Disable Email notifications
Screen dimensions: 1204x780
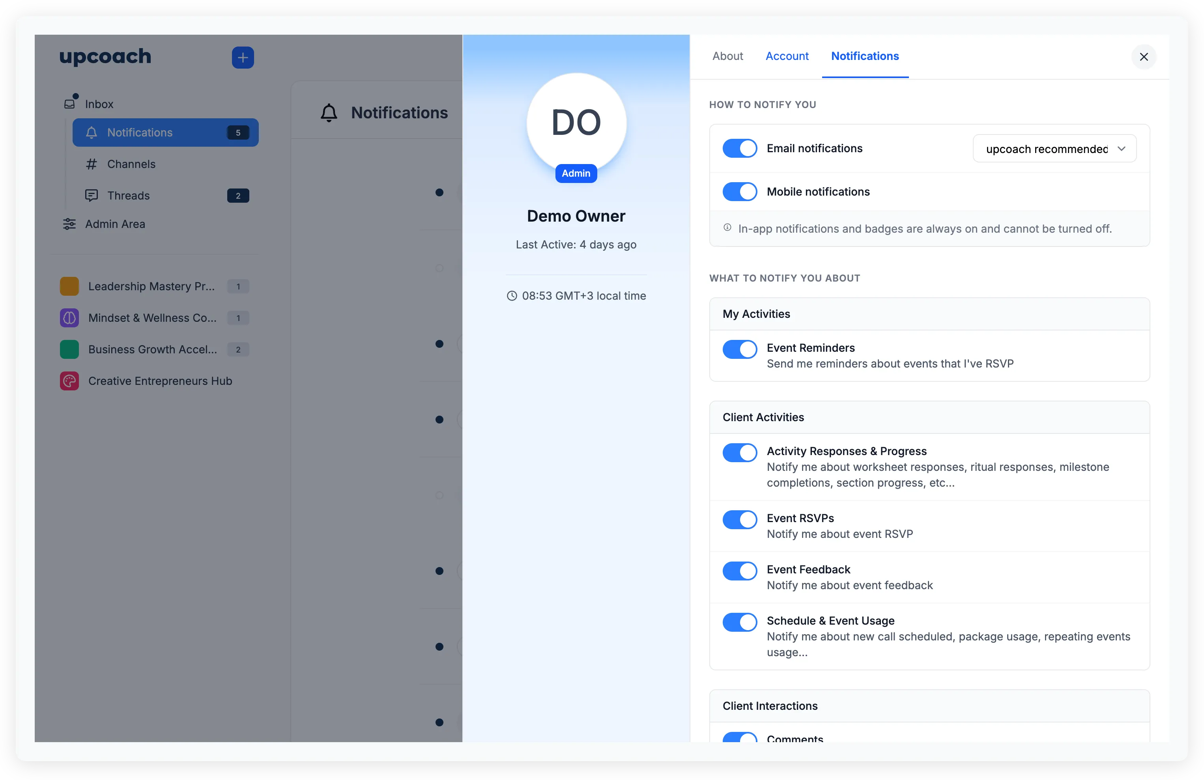tap(739, 148)
